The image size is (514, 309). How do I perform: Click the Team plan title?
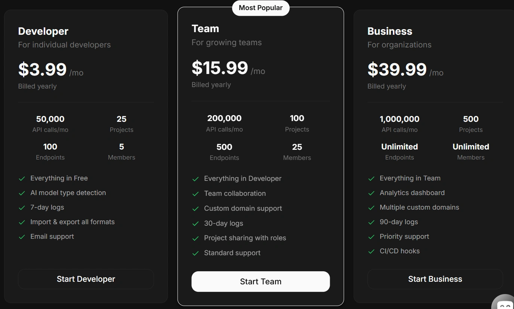pos(205,29)
